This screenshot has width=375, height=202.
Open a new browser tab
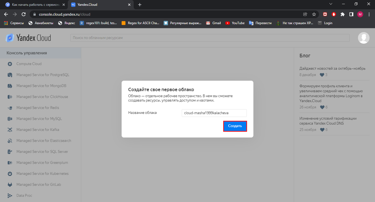140,5
